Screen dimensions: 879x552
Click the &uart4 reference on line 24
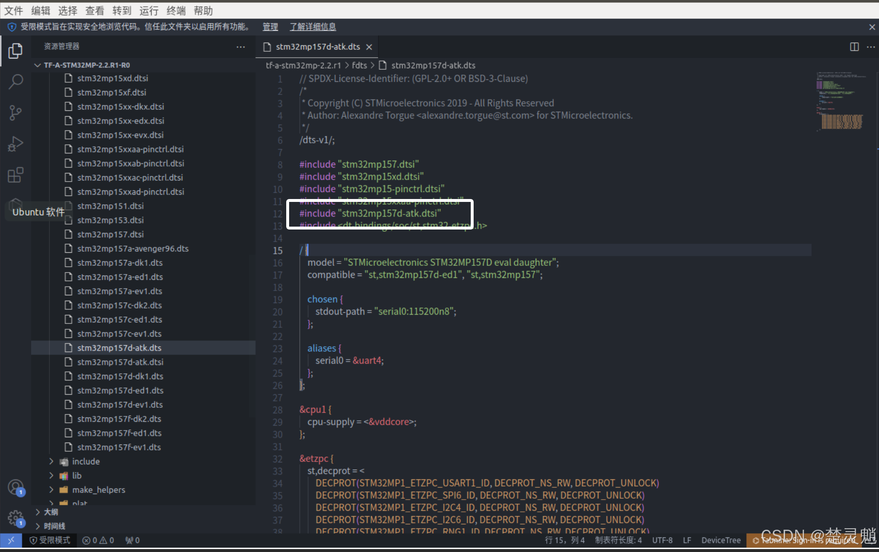pos(367,361)
